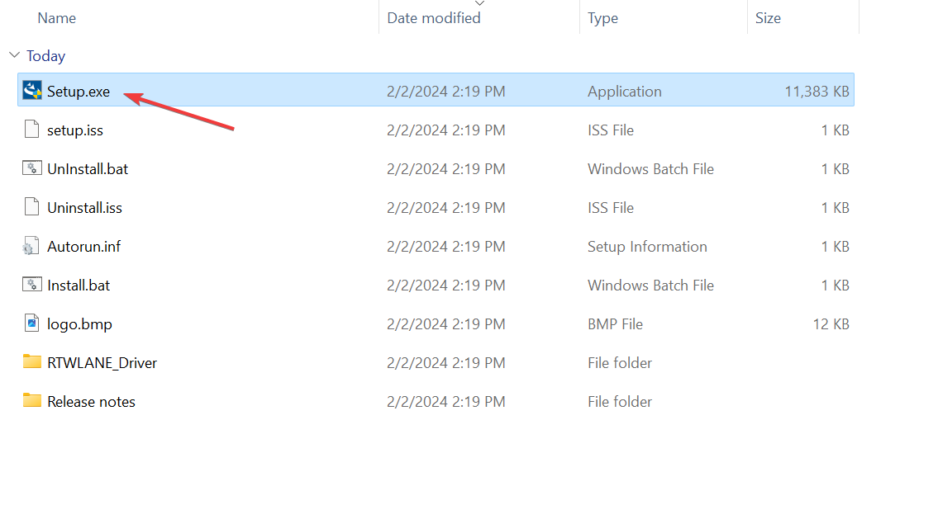Click the logo.bmp bitmap icon
Viewport: 938px width, 524px height.
tap(31, 323)
